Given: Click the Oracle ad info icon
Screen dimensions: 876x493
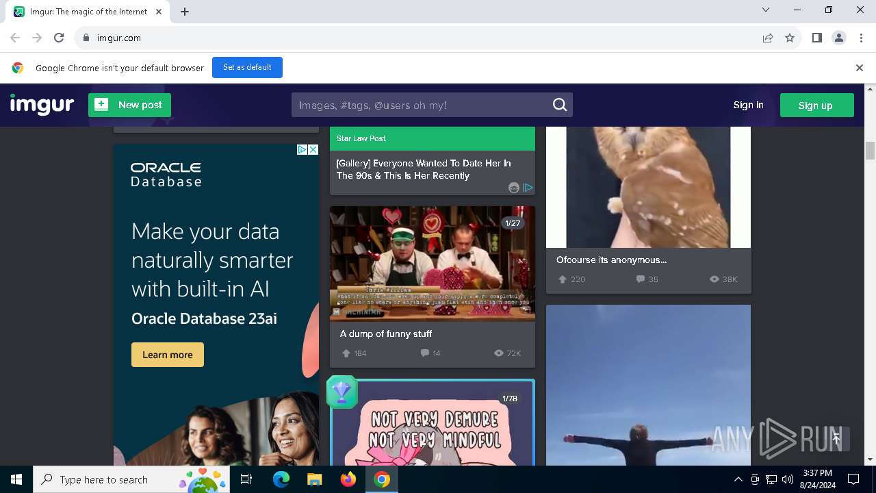Looking at the screenshot, I should [302, 149].
